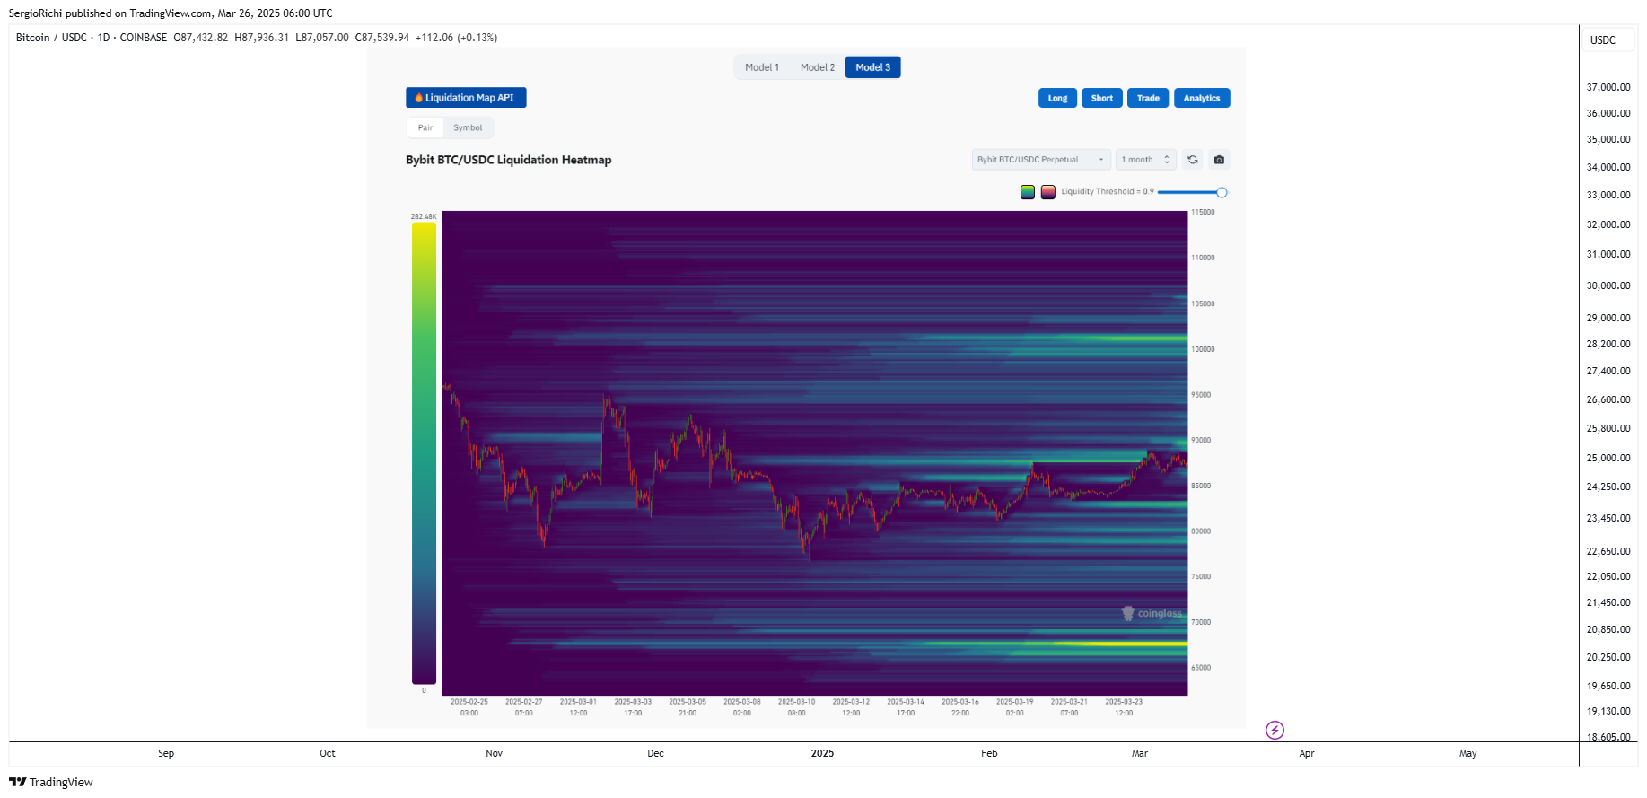Click the Long button

click(x=1057, y=98)
